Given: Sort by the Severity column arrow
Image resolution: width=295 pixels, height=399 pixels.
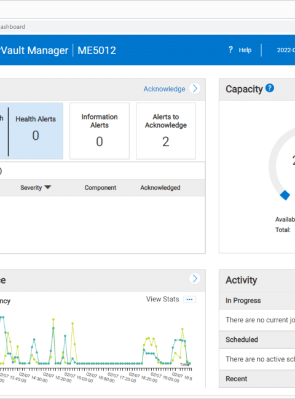Looking at the screenshot, I should click(x=48, y=187).
